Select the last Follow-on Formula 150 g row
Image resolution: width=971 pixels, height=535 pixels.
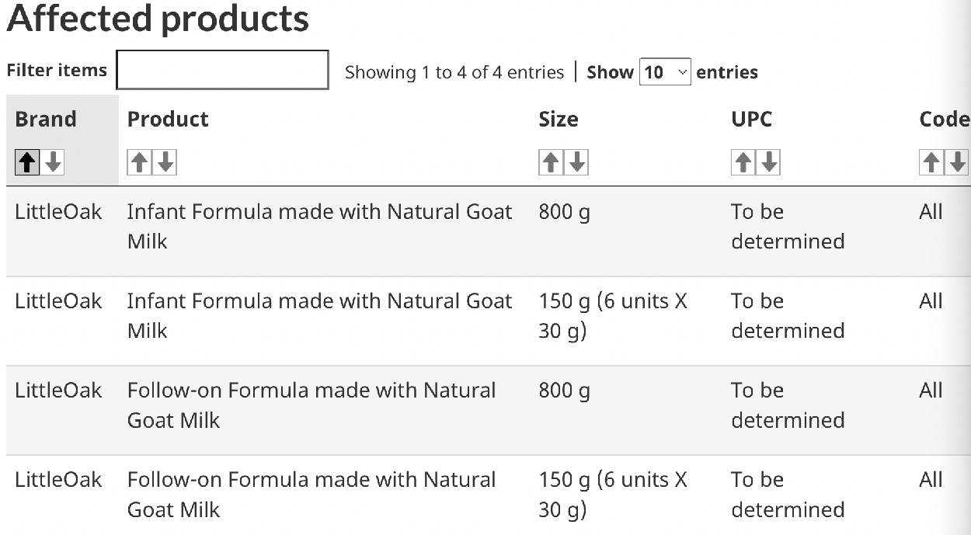(x=489, y=495)
